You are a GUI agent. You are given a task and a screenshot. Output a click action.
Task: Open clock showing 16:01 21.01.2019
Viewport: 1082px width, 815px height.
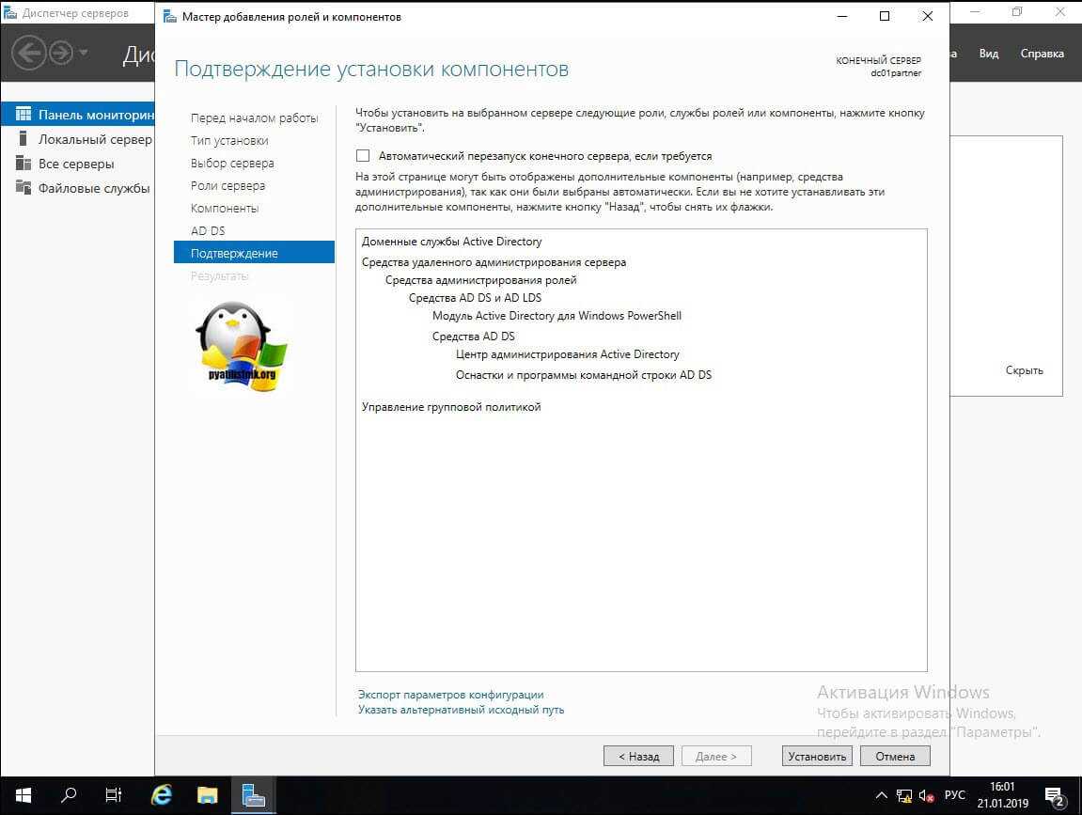tap(1002, 795)
